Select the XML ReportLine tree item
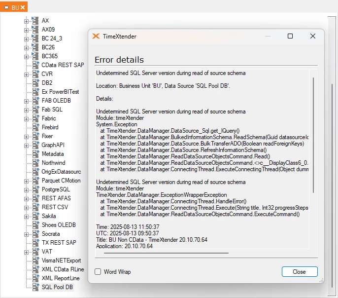This screenshot has width=338, height=298. tap(61, 278)
